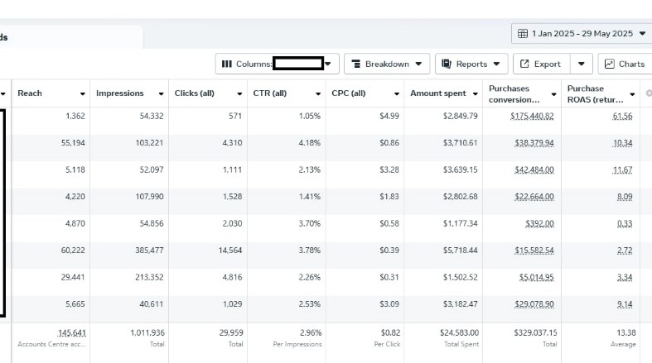The height and width of the screenshot is (363, 652).
Task: Open the dropdown arrow next to Export
Action: pyautogui.click(x=582, y=64)
